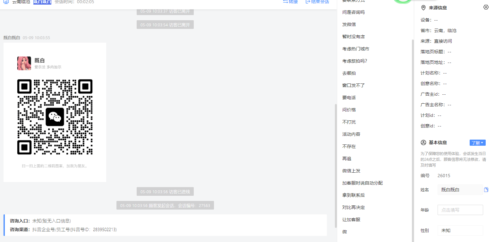
Task: Open the 性别 dropdown showing 未知
Action: [x=460, y=230]
